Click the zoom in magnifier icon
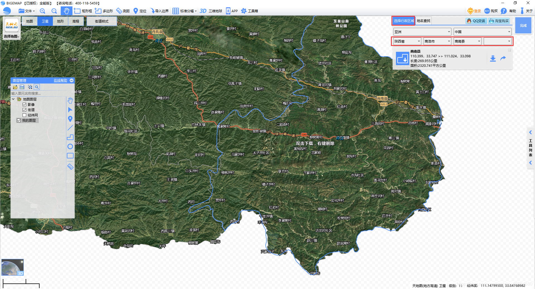 coord(42,11)
